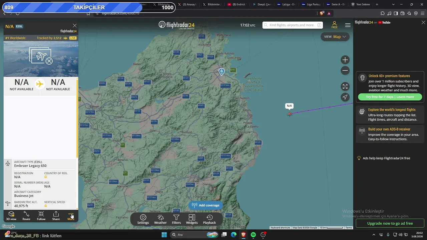Open the Weather layer options
The width and height of the screenshot is (427, 240).
[x=160, y=219]
